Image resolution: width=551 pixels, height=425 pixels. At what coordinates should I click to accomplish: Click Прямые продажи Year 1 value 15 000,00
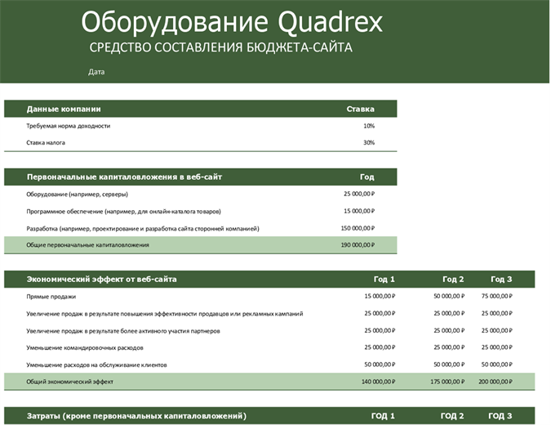coord(380,296)
